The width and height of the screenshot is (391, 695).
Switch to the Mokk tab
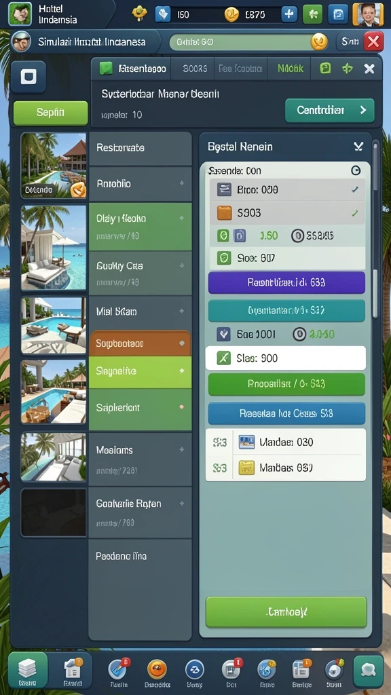click(291, 69)
